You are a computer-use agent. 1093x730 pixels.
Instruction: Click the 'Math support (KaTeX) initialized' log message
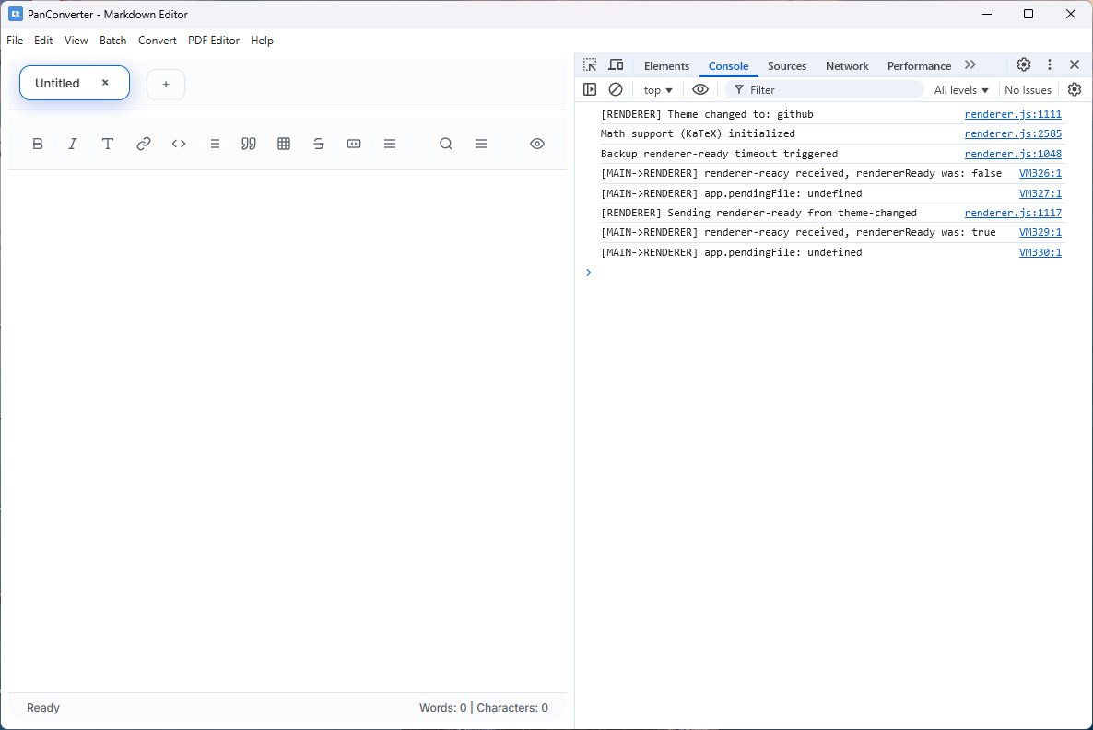698,133
